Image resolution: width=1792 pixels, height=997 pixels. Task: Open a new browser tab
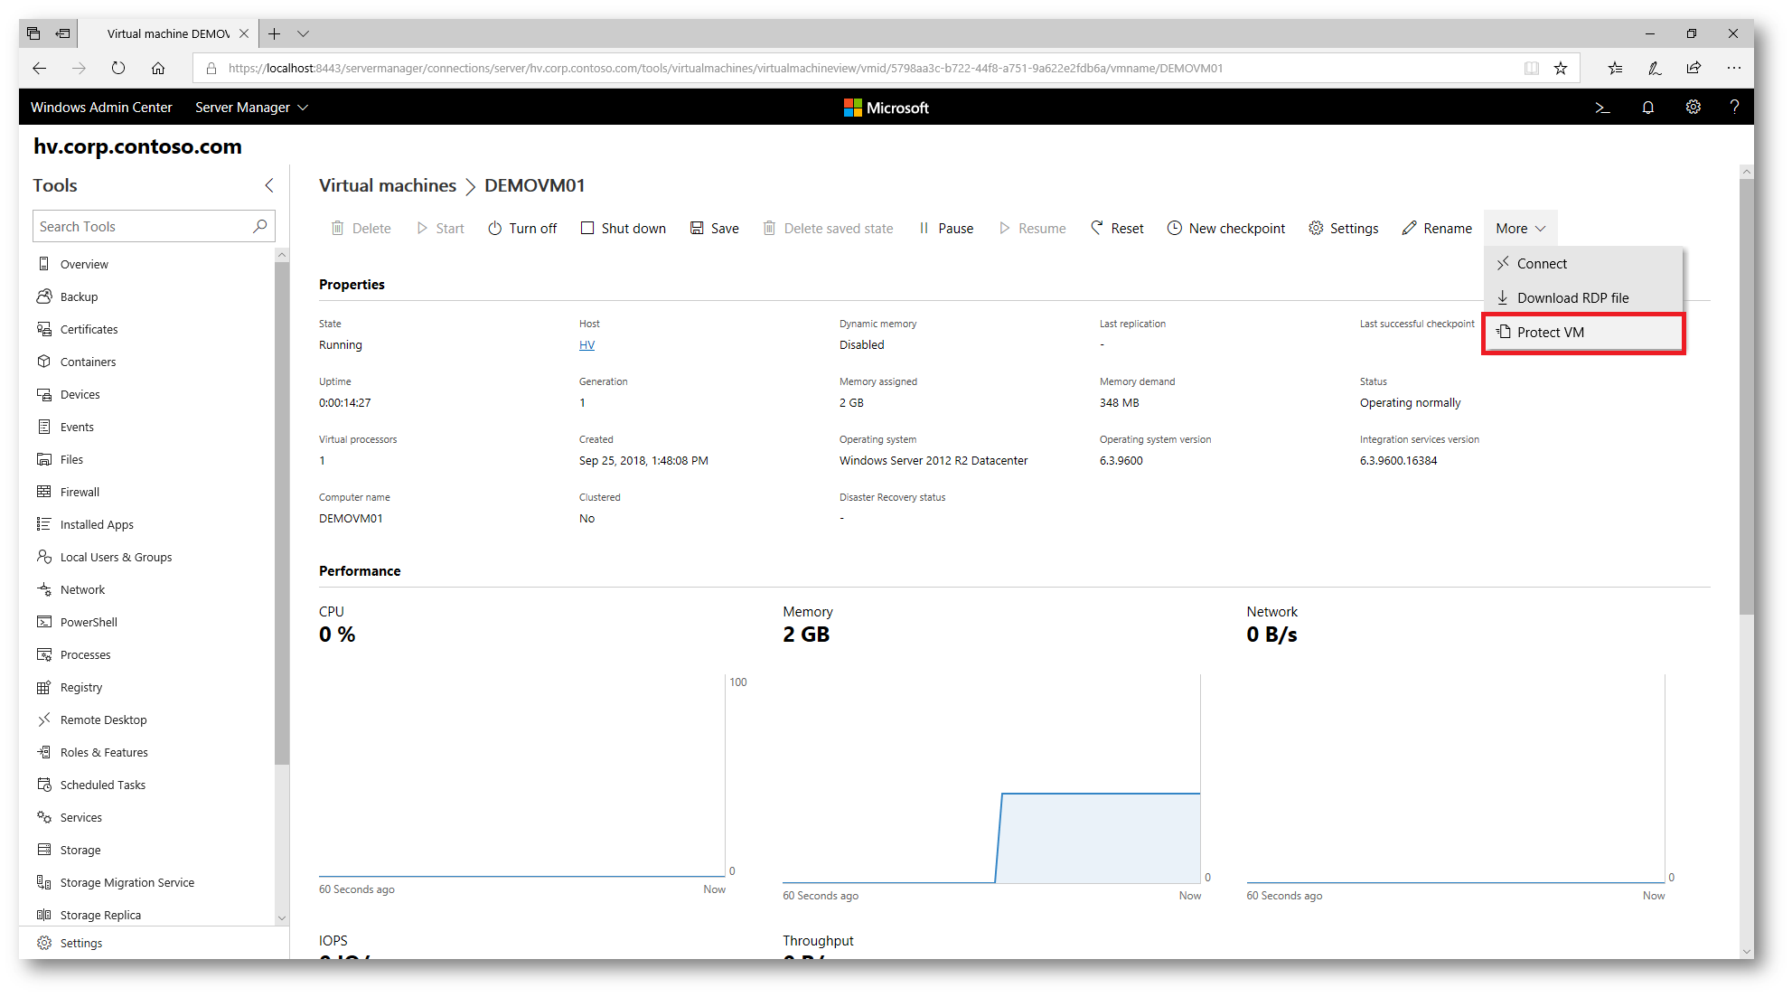(x=275, y=33)
